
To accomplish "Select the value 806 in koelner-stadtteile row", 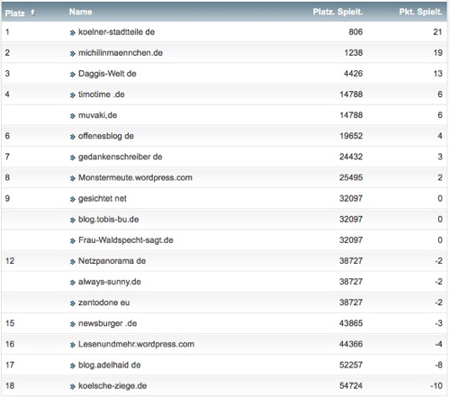I will 355,32.
